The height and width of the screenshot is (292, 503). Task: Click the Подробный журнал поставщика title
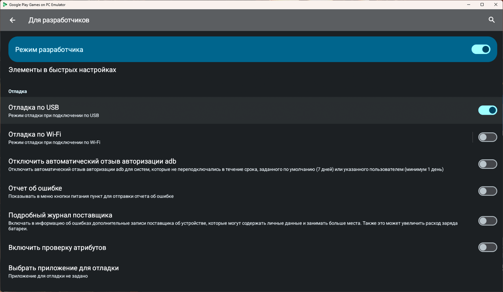tap(60, 215)
